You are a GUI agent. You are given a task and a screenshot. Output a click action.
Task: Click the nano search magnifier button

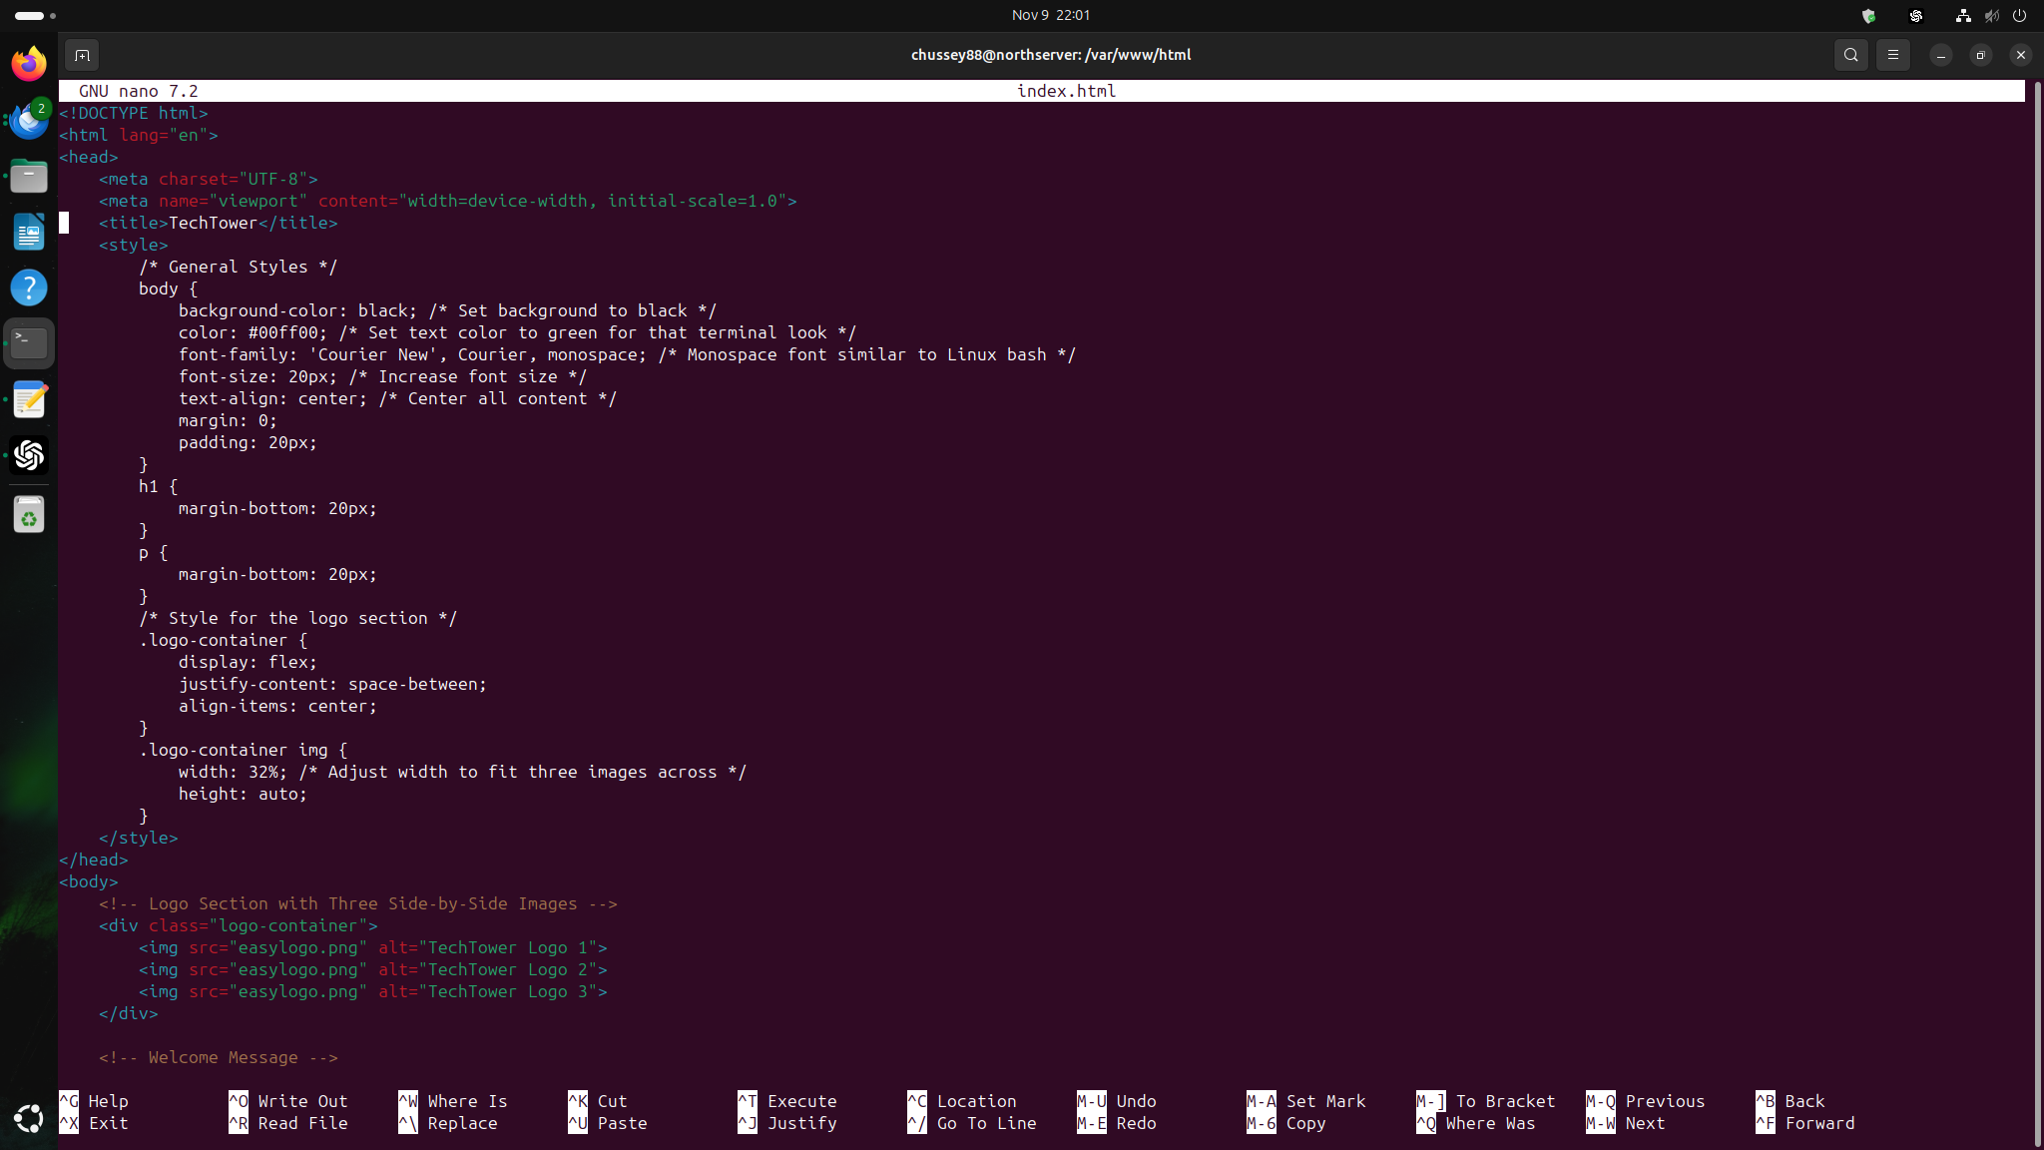coord(1851,55)
